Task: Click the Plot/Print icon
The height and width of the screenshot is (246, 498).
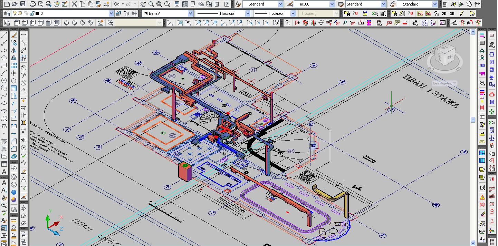Action: [x=33, y=4]
